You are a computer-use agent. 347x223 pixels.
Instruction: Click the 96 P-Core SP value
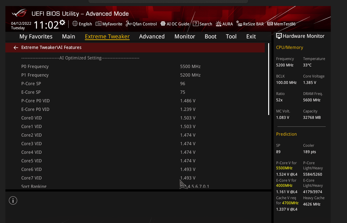[183, 84]
